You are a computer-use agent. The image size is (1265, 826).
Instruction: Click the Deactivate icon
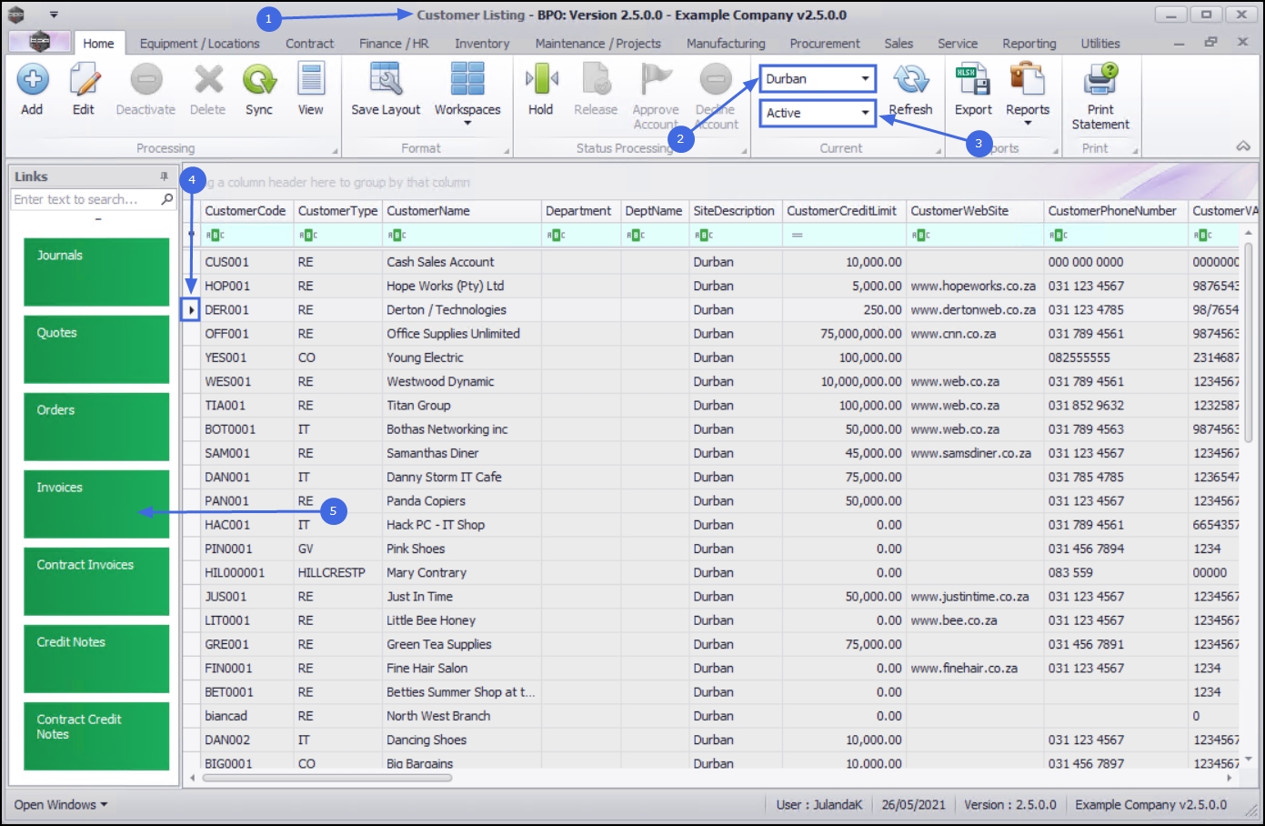click(x=146, y=80)
